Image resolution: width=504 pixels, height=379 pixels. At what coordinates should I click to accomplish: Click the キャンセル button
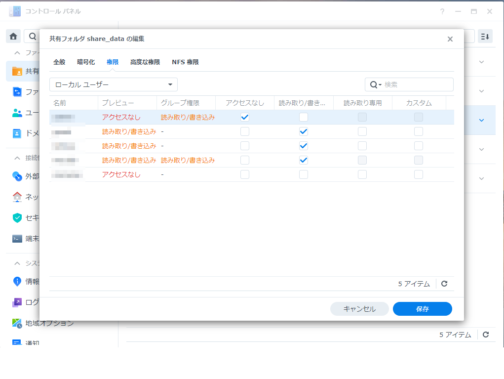(x=359, y=309)
